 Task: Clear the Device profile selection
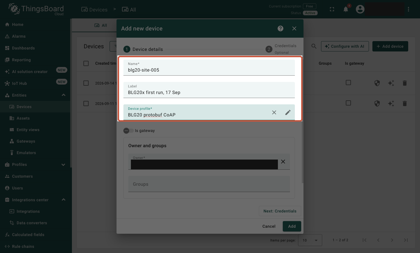(x=274, y=112)
